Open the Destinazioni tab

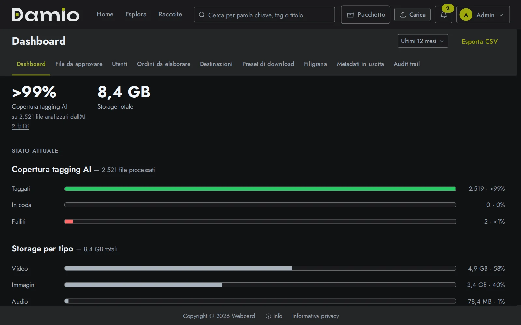(216, 64)
